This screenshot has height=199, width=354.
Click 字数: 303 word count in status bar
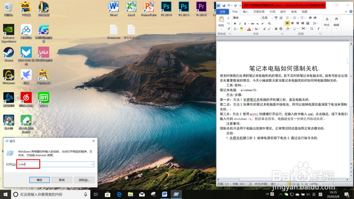pyautogui.click(x=238, y=184)
